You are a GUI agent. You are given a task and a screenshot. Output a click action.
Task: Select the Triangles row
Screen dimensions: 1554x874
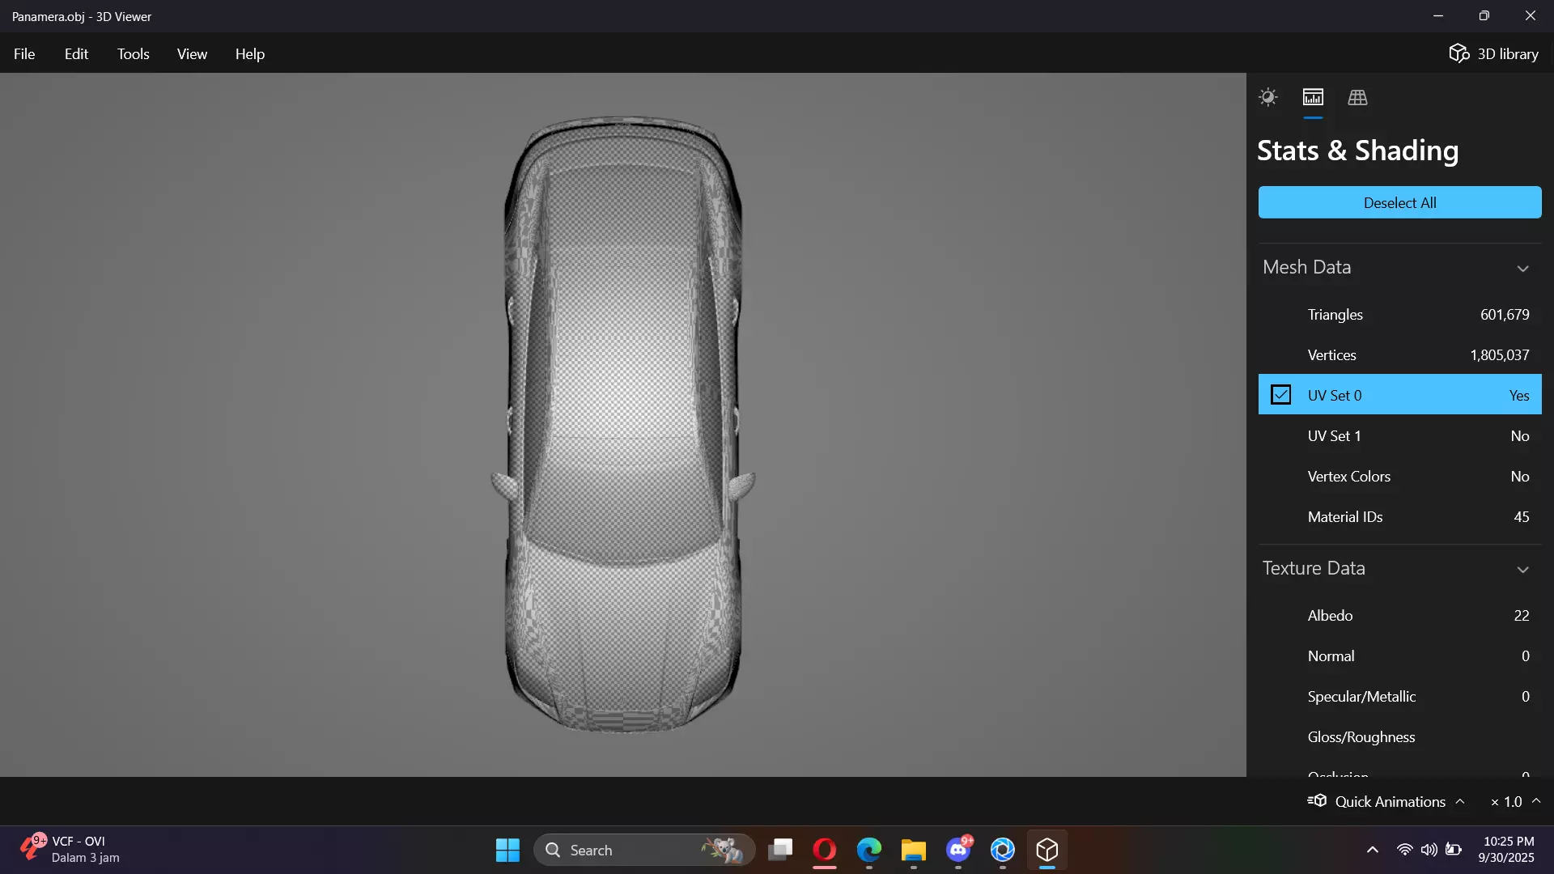[x=1399, y=314]
